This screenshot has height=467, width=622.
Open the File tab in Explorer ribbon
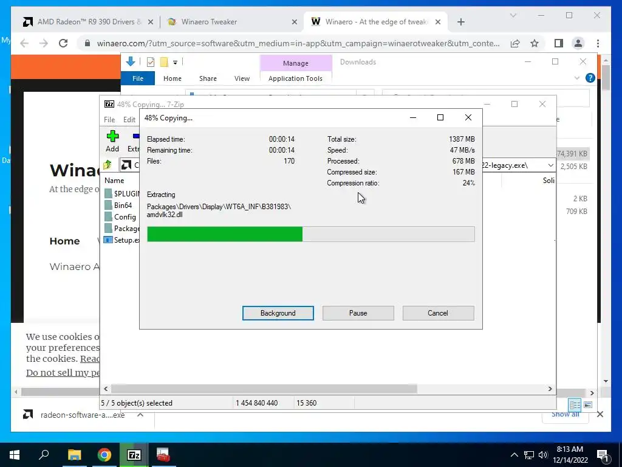pyautogui.click(x=138, y=78)
